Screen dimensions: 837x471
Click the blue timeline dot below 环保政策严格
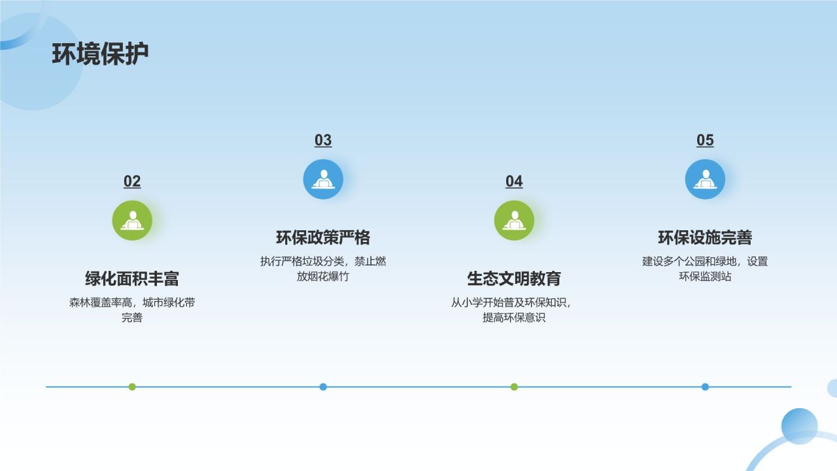323,387
